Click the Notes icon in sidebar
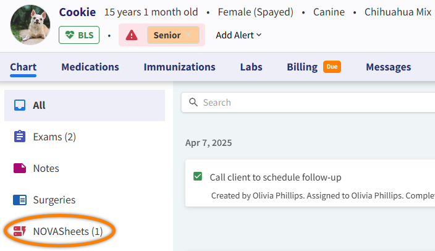 [20, 168]
